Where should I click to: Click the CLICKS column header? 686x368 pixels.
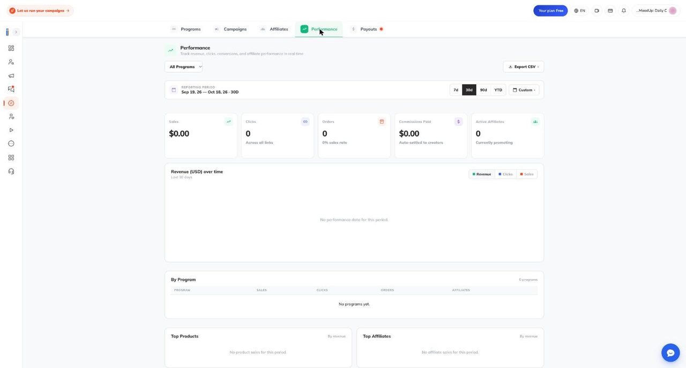(322, 290)
